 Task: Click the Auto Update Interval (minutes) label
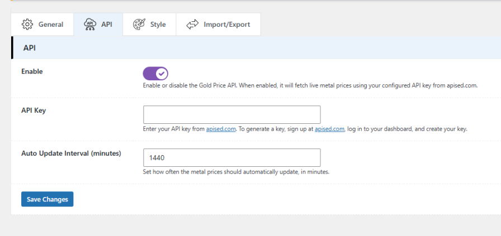(71, 153)
